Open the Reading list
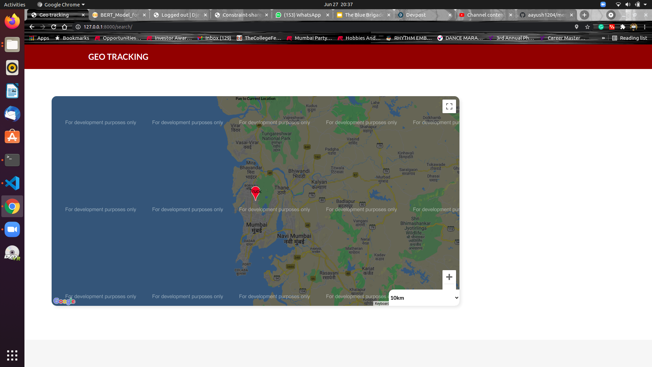Image resolution: width=652 pixels, height=367 pixels. coord(630,38)
